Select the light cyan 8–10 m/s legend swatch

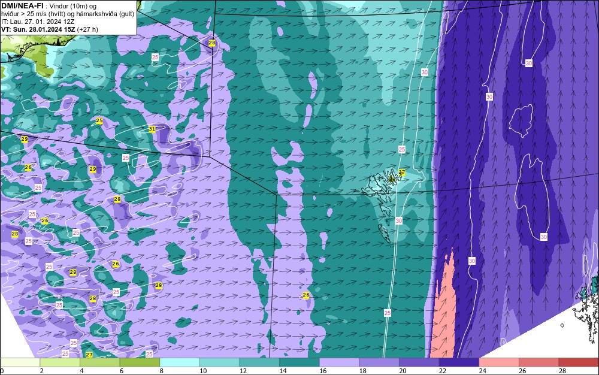(180, 362)
